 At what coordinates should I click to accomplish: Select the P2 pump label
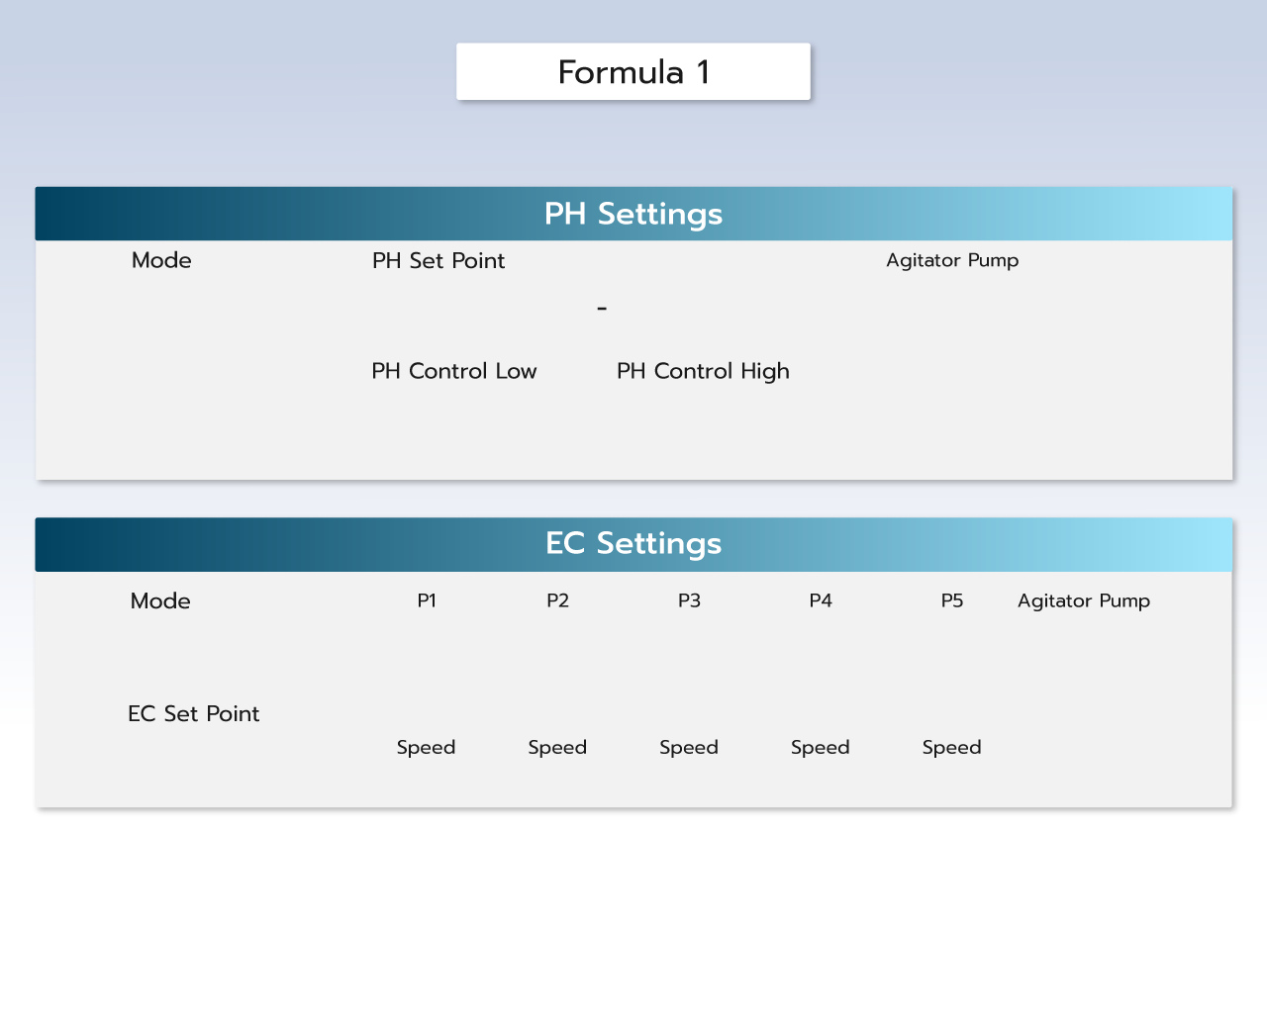click(x=558, y=600)
